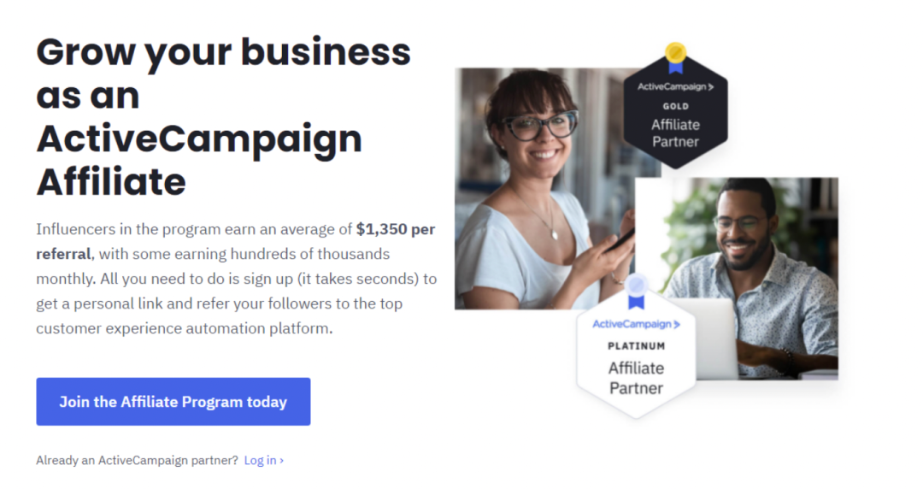
Task: Click the "customer experience automation platform" text
Action: (183, 328)
